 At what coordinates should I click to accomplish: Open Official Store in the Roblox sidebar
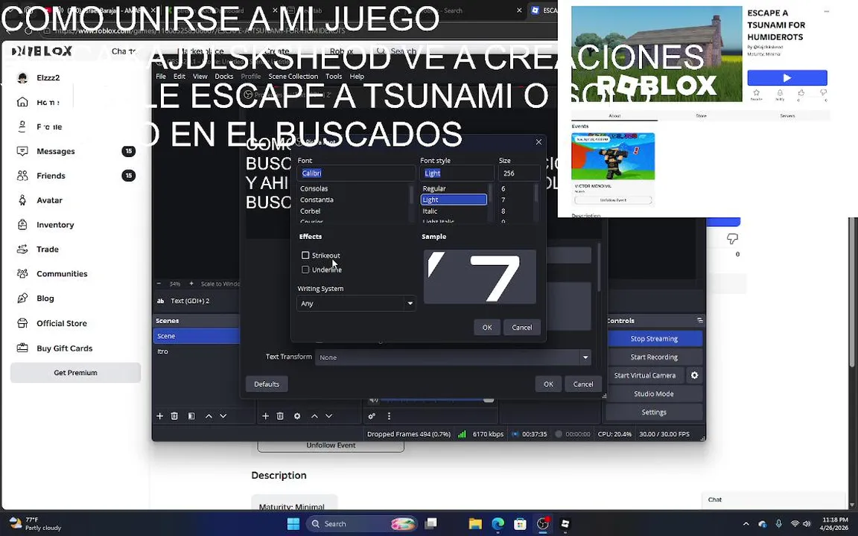tap(61, 323)
